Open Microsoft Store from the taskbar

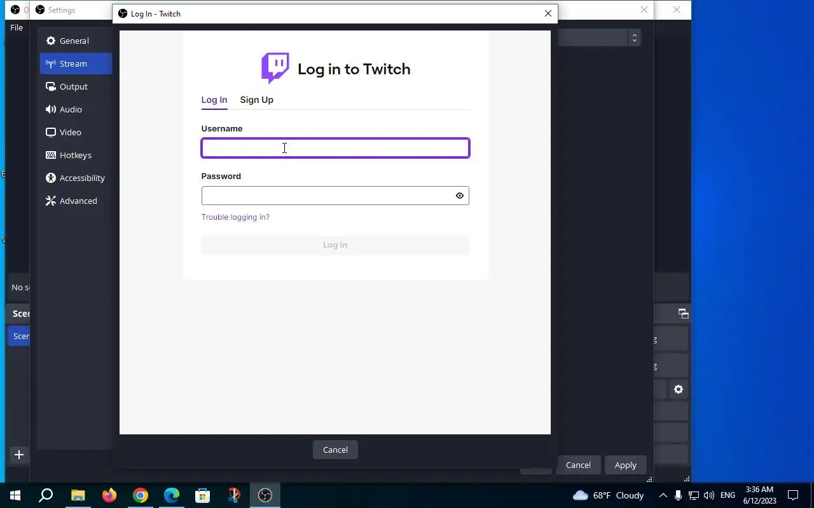[x=202, y=495]
